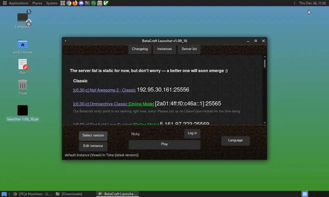Open the Places menu
The width and height of the screenshot is (329, 197).
[x=37, y=3]
